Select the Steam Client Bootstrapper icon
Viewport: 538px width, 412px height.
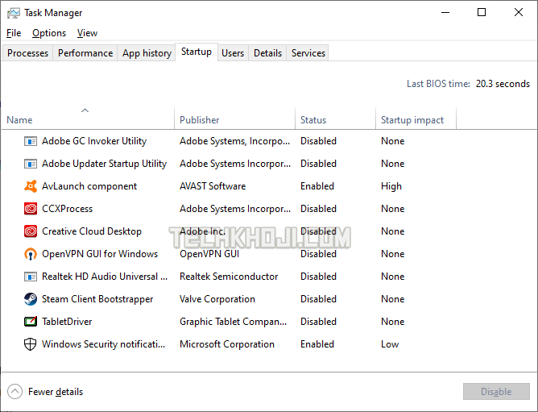tap(31, 299)
